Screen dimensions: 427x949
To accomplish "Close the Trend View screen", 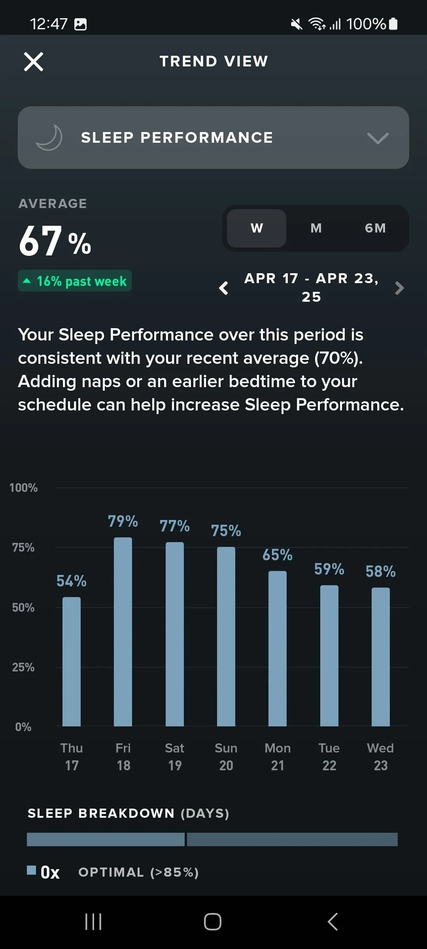I will (x=34, y=62).
